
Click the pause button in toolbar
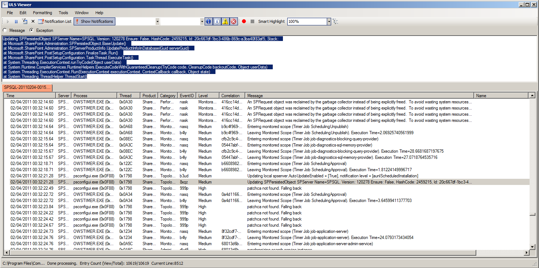point(16,21)
